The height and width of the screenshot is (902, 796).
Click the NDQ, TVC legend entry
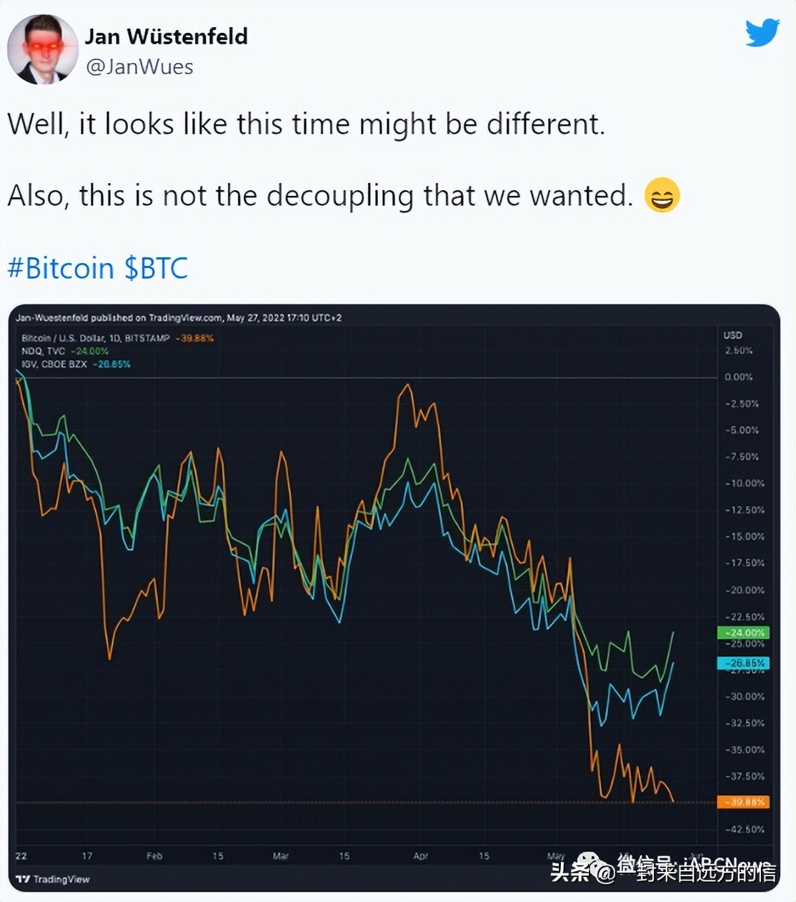[44, 351]
